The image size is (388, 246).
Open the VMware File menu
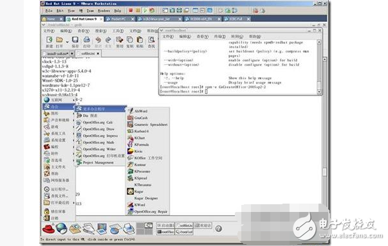coord(49,11)
